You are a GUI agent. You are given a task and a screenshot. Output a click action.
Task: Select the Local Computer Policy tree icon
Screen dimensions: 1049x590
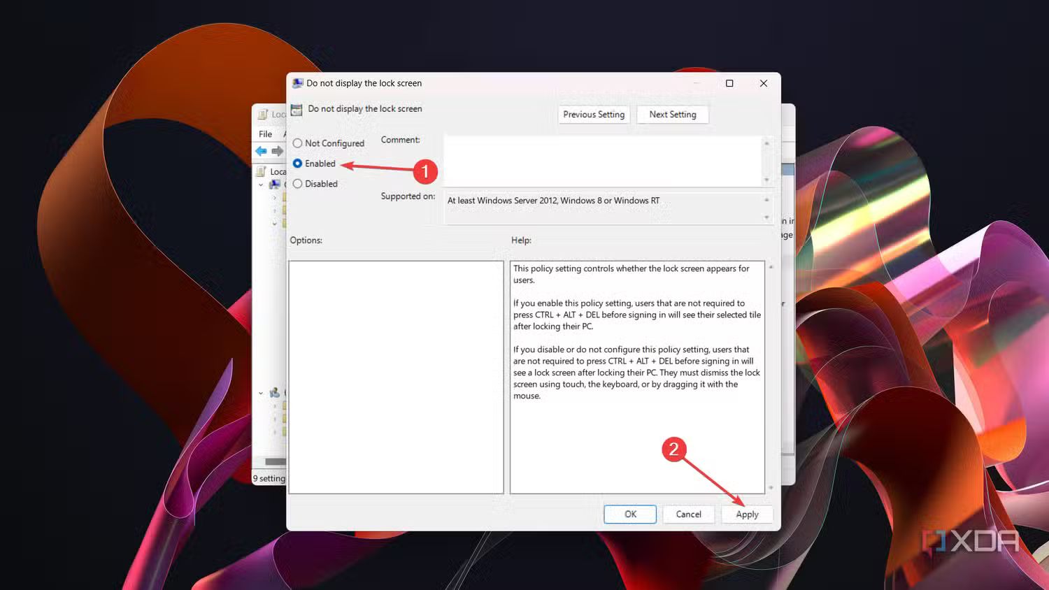click(262, 171)
